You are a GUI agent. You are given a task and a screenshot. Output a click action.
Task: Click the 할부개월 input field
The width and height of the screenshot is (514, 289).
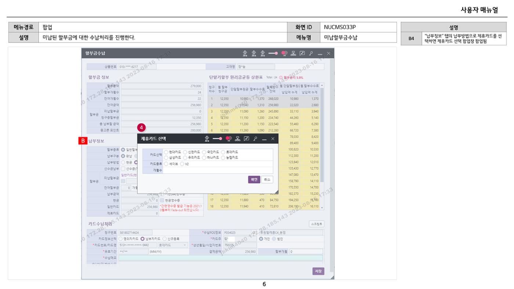click(306, 252)
